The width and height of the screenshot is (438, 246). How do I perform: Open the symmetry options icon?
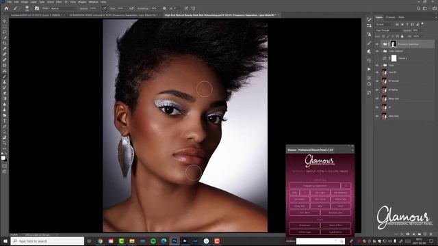tap(193, 8)
